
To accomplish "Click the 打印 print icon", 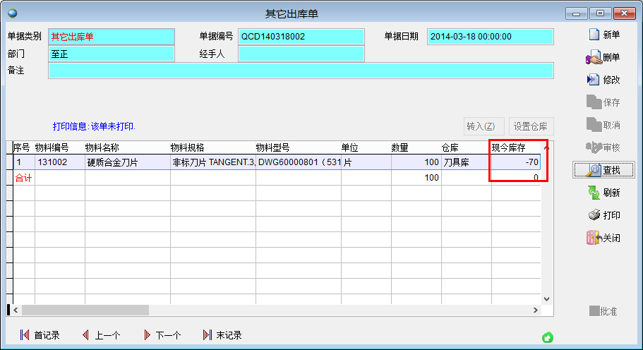I will point(594,215).
